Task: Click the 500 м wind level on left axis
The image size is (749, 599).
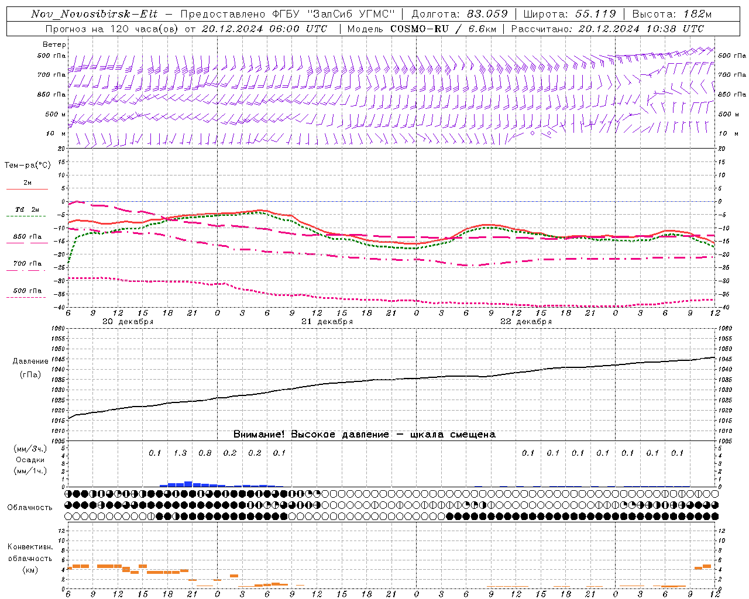Action: pos(56,114)
